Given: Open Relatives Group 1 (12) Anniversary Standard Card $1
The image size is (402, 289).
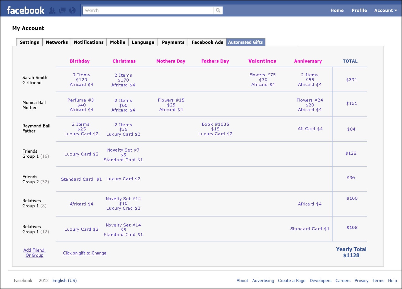Looking at the screenshot, I should 310,229.
